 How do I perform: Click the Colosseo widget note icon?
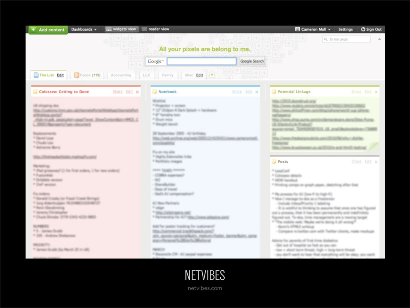click(x=35, y=92)
